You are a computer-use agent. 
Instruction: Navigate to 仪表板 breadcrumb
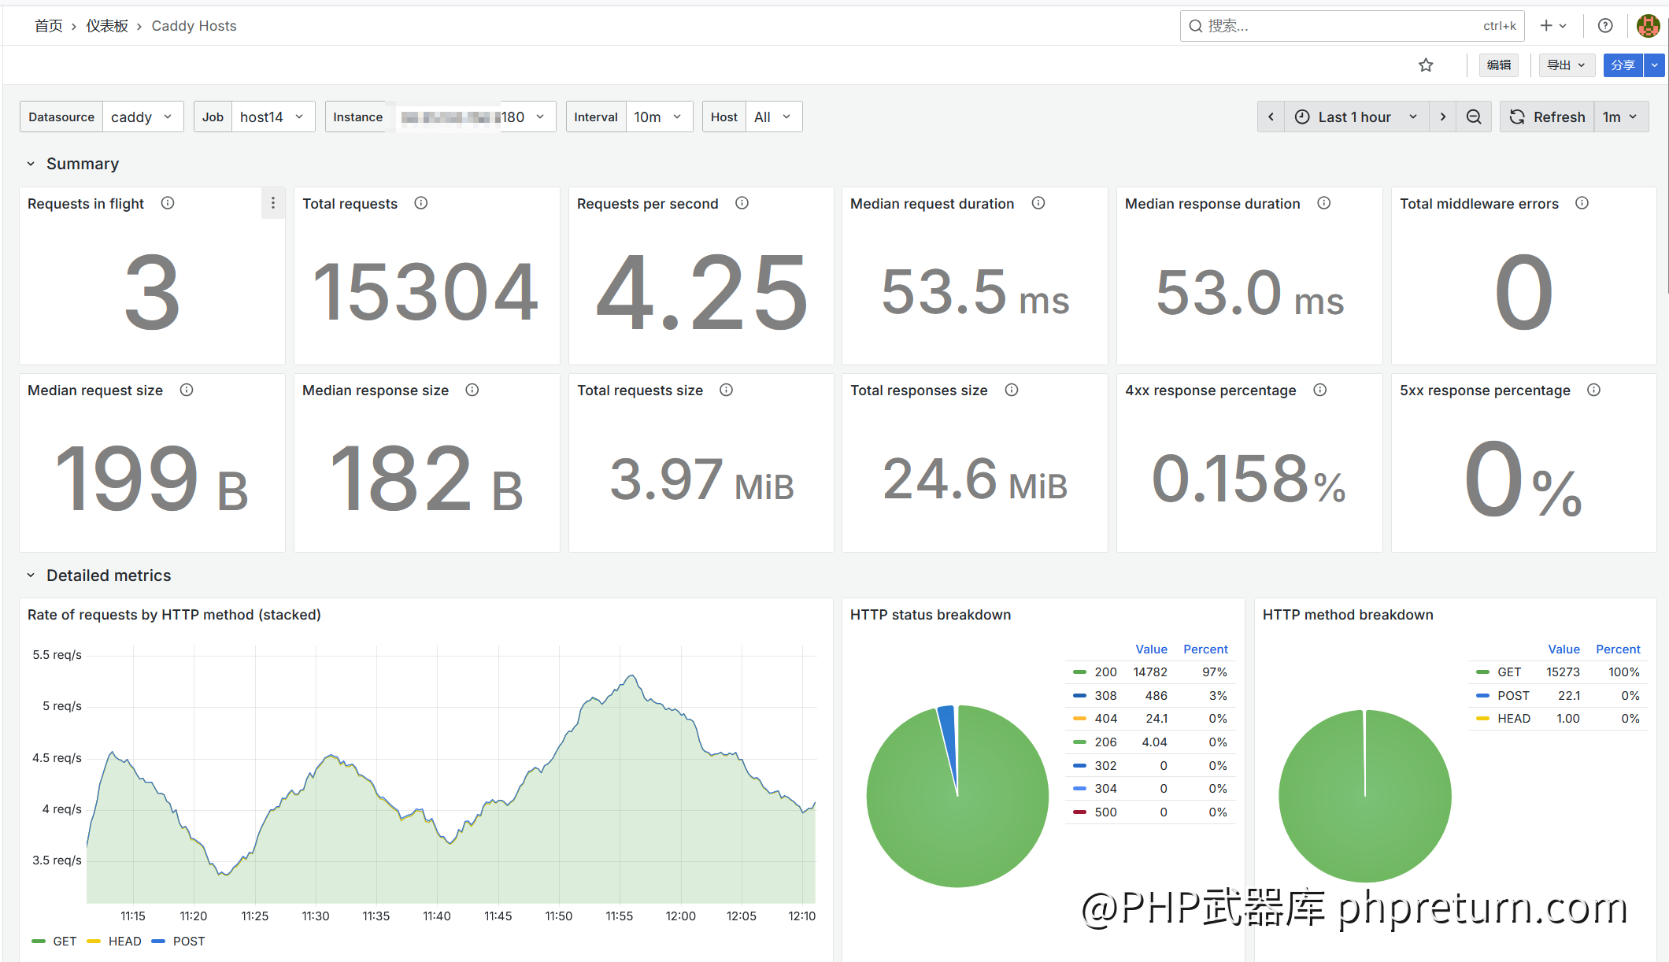coord(107,26)
